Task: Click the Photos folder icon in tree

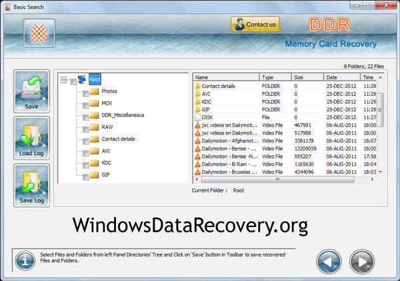Action: tap(95, 91)
